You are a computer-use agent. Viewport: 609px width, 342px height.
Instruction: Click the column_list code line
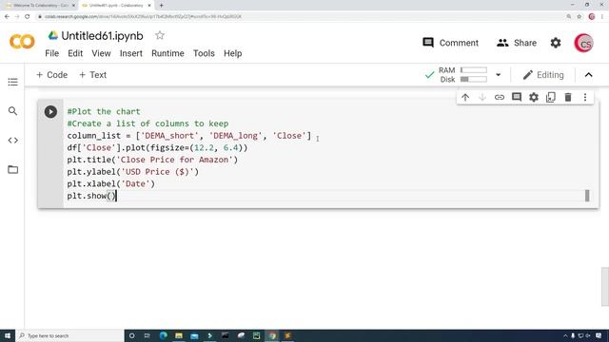click(189, 136)
